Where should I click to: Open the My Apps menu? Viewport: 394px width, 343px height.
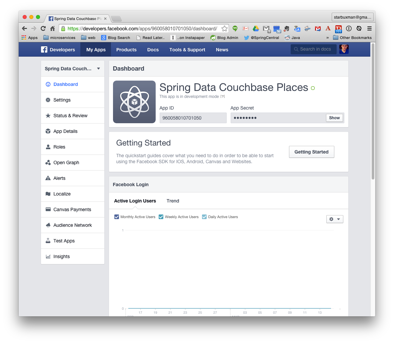(x=96, y=50)
